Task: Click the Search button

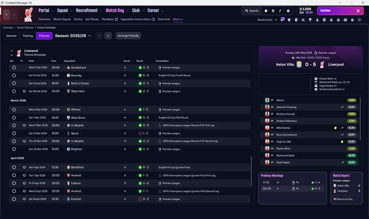Action: (252, 11)
